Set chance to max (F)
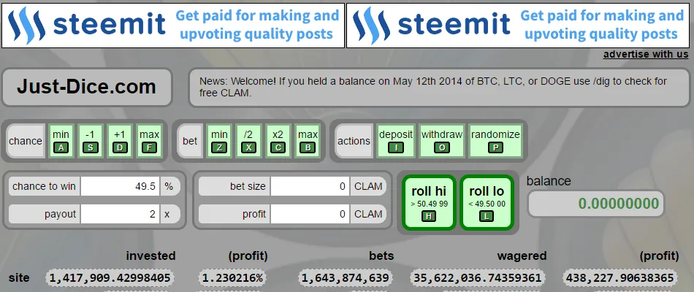Screen dimensions: 694x292 pos(150,141)
